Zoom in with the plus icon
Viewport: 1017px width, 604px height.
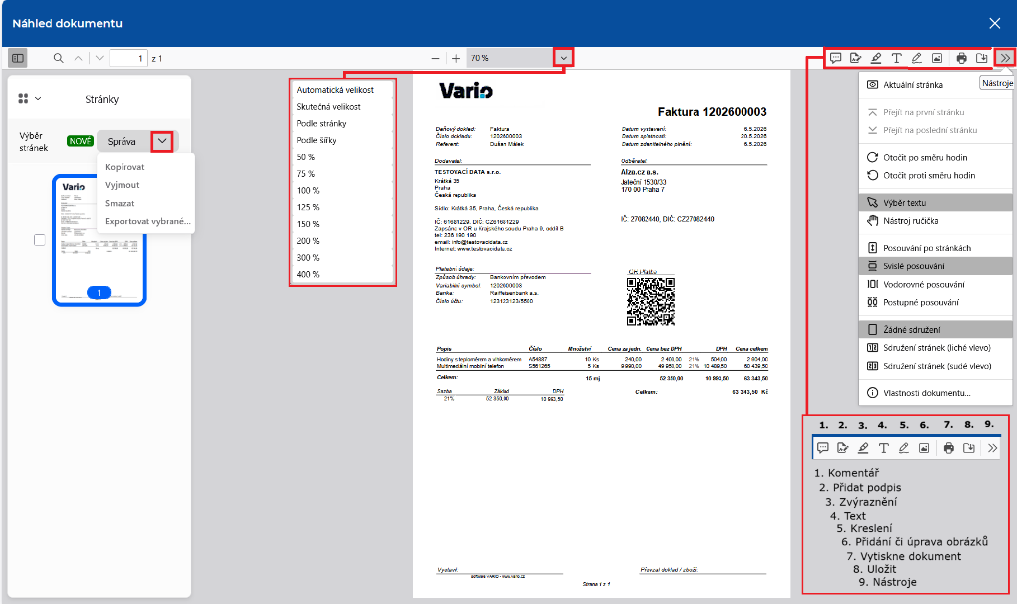[456, 58]
